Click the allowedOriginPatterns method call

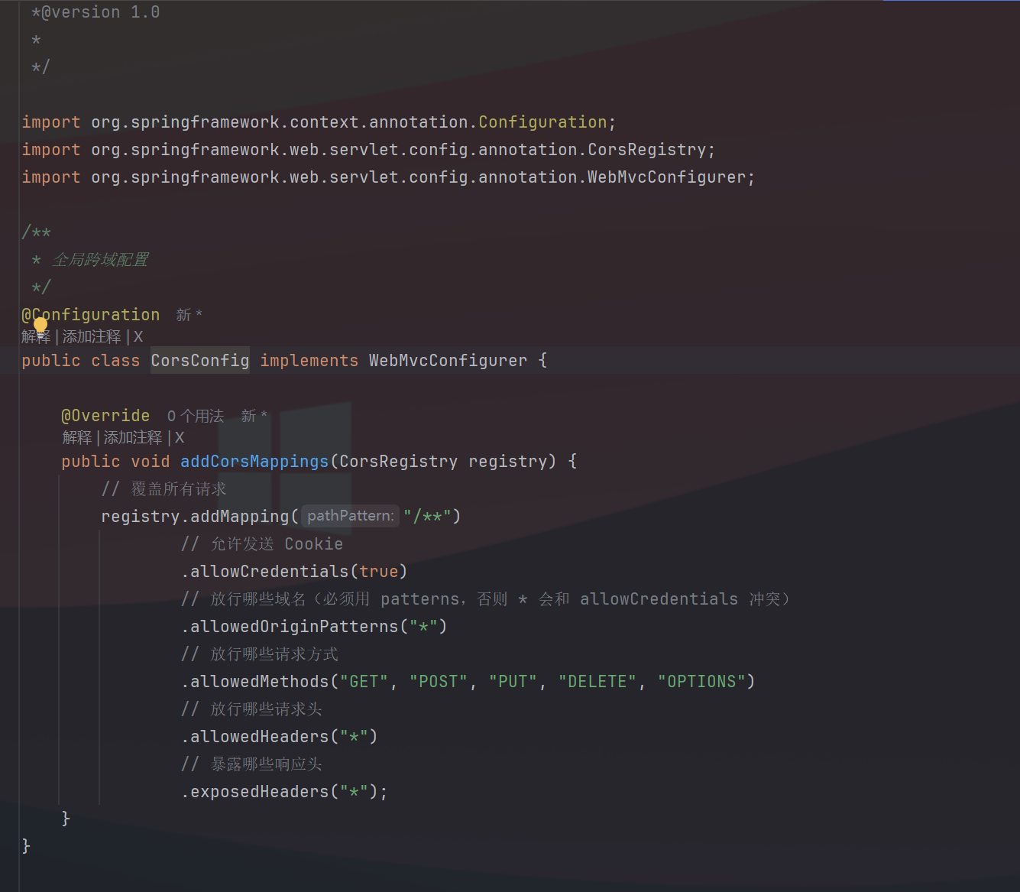click(293, 627)
